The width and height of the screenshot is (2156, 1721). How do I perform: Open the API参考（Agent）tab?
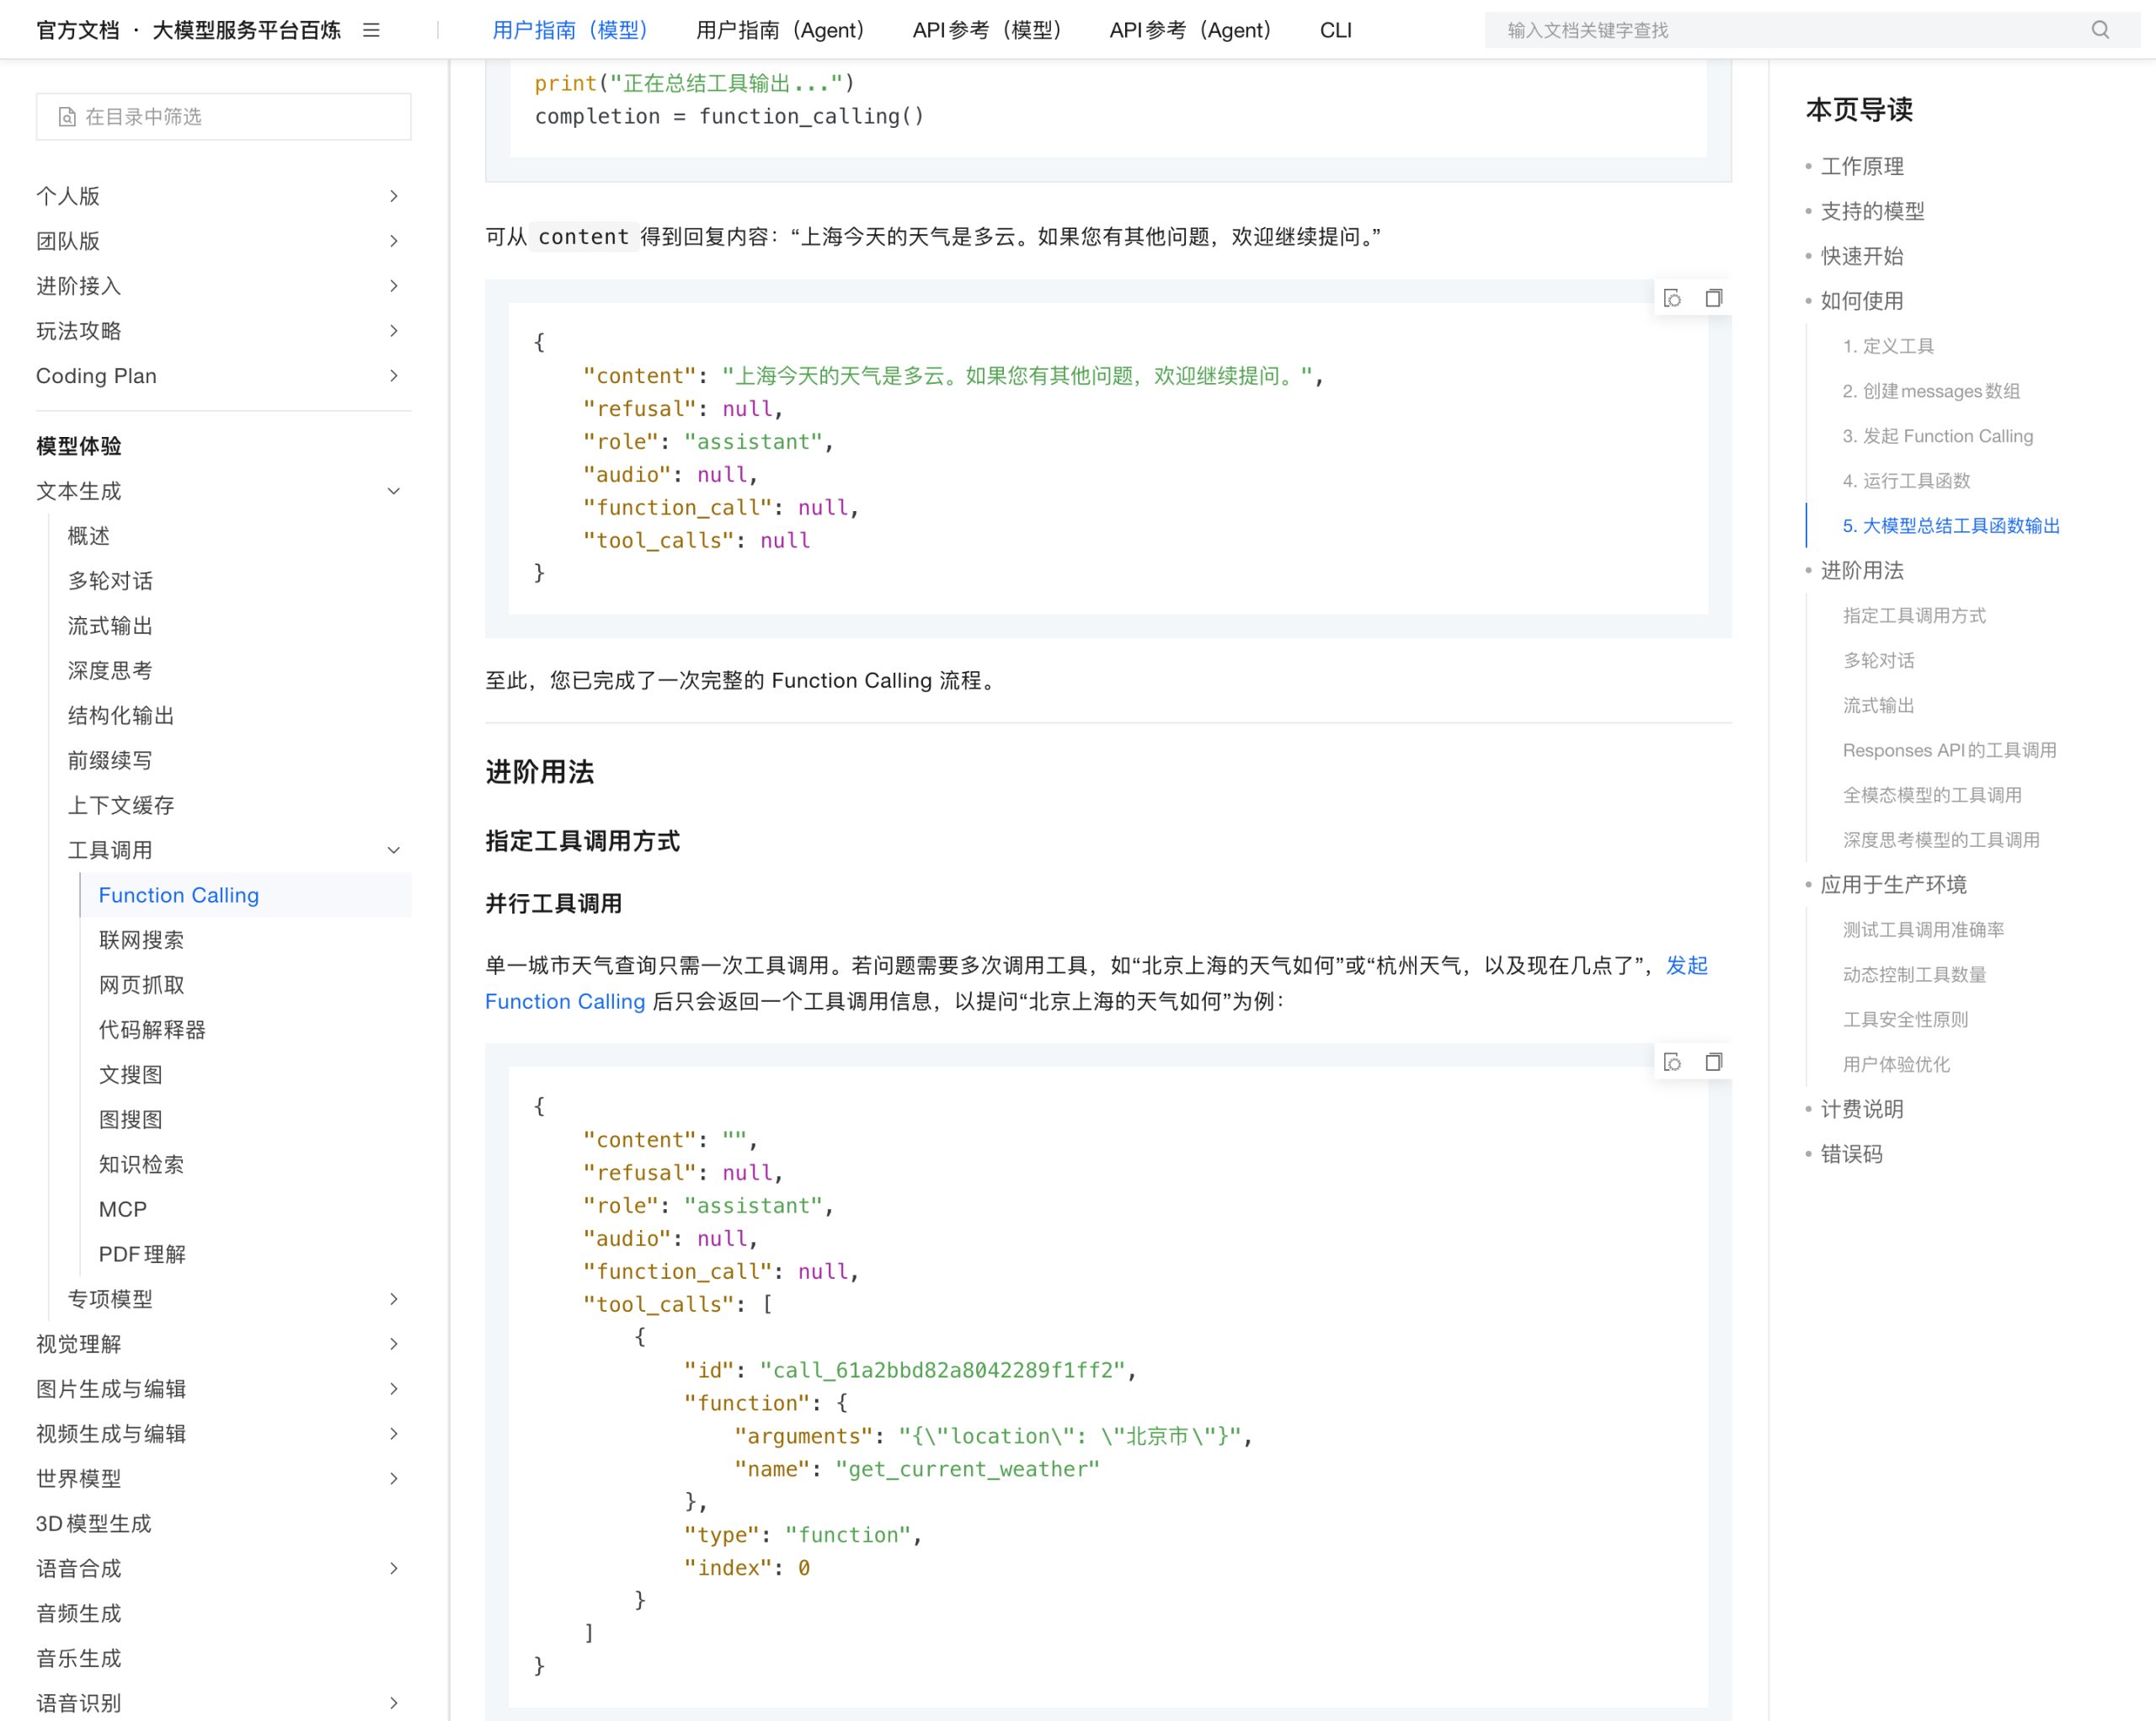(1190, 30)
